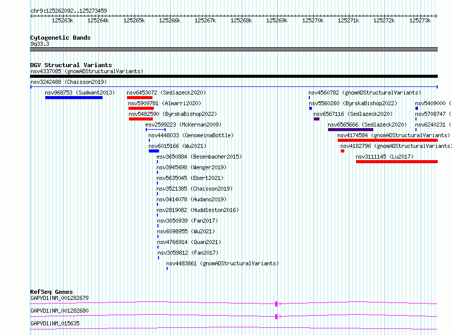
Task: Click nsv3945498 (Wenger2019) label
Action: point(191,167)
